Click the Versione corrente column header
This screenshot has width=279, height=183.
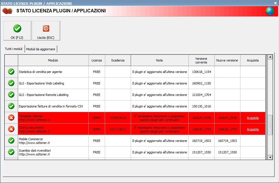tap(202, 60)
